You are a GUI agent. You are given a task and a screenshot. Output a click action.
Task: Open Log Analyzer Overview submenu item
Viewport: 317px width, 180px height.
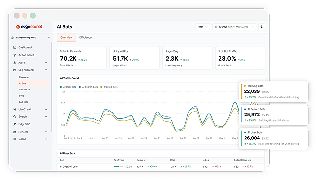[24, 77]
